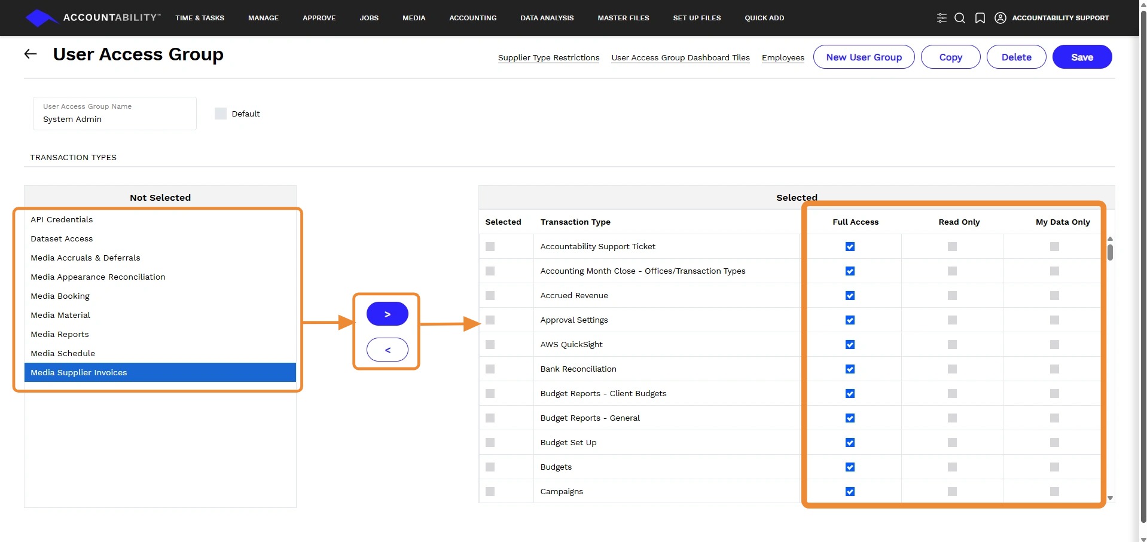Open the settings sliders icon in header
The image size is (1147, 542).
941,18
